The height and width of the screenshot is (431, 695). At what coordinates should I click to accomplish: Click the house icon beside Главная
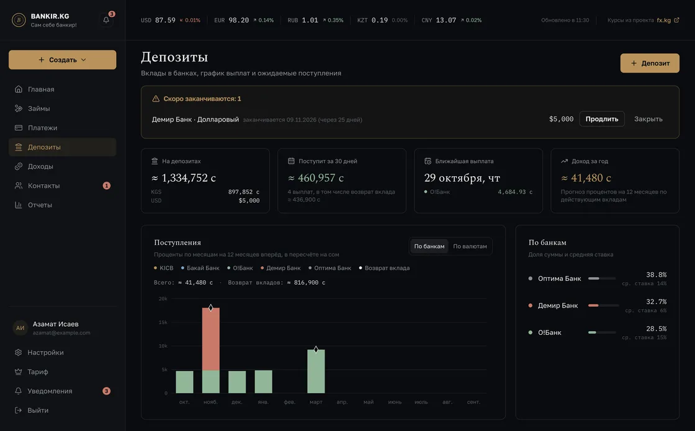18,89
